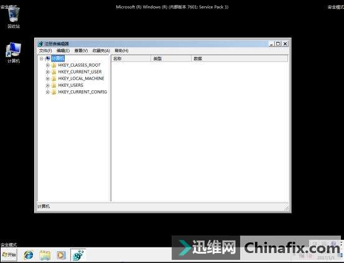Select the HKEY_USERS tree entry
The height and width of the screenshot is (263, 344).
coord(71,85)
